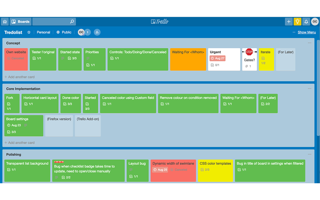
Task: Open the Polishing list actions ellipsis
Action: (x=309, y=154)
